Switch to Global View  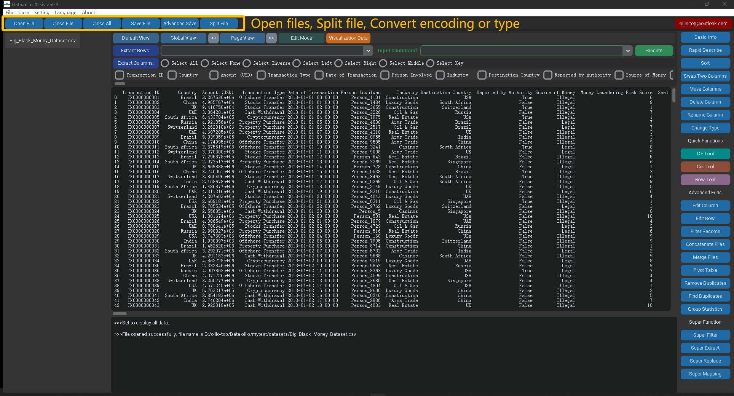(183, 38)
